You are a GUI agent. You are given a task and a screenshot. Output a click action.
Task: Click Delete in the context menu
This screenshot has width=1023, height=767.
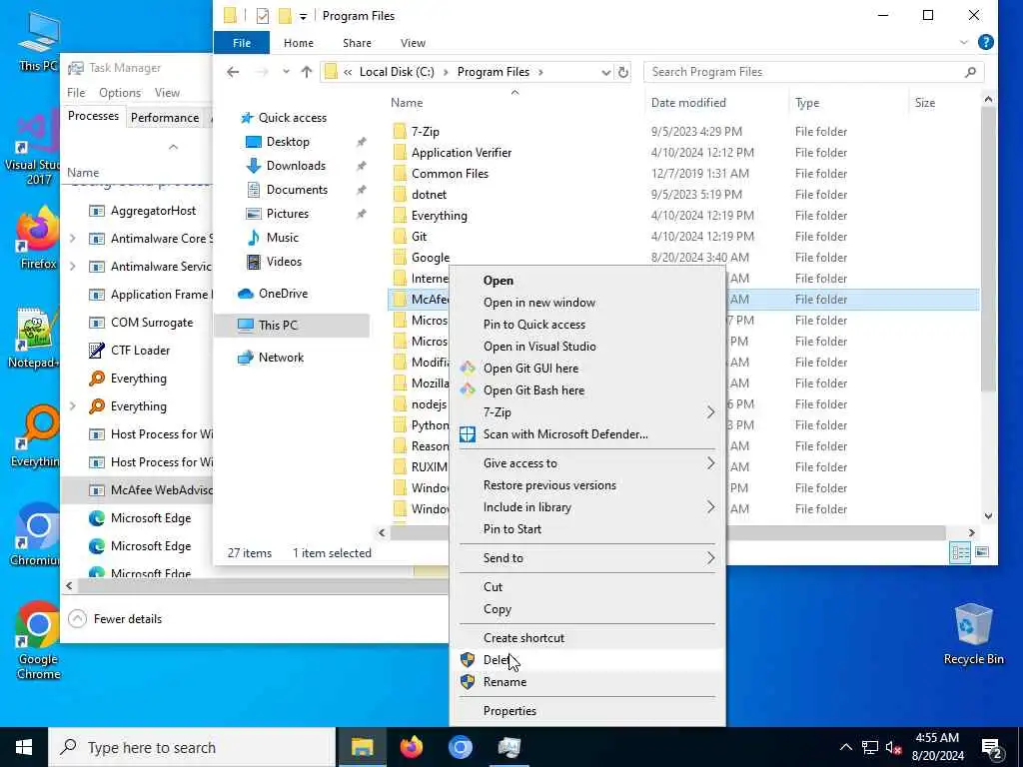tap(586, 660)
